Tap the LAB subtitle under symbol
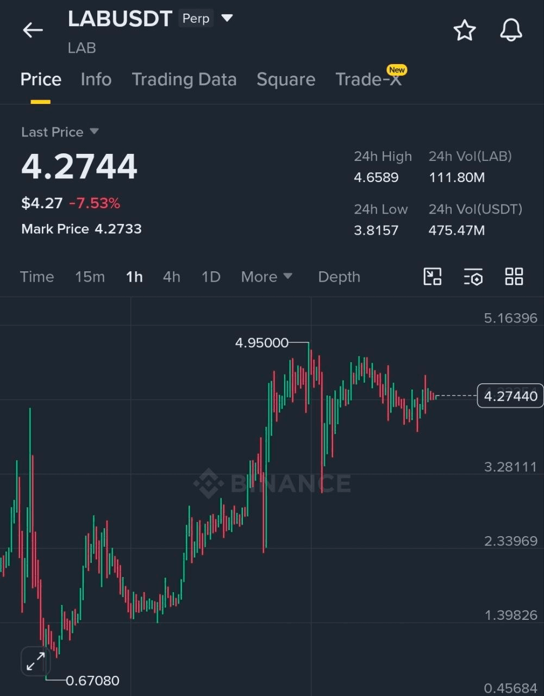 [x=82, y=48]
